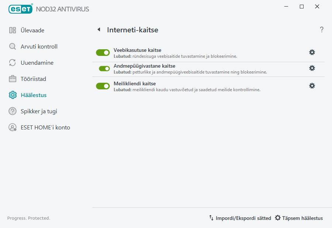Open Täpsem häälestus advanced setup
The image size is (332, 228).
(x=299, y=218)
